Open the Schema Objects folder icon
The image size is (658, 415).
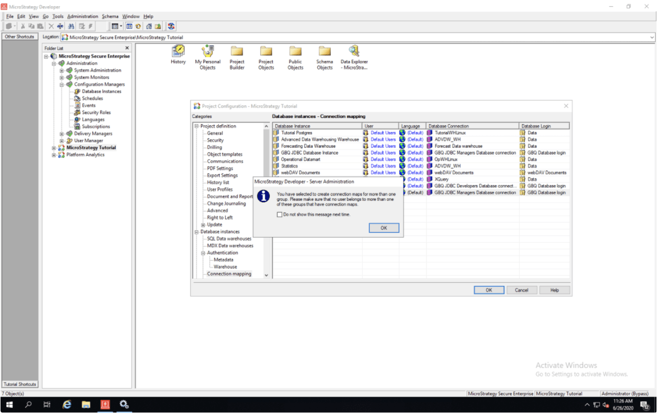pos(325,51)
